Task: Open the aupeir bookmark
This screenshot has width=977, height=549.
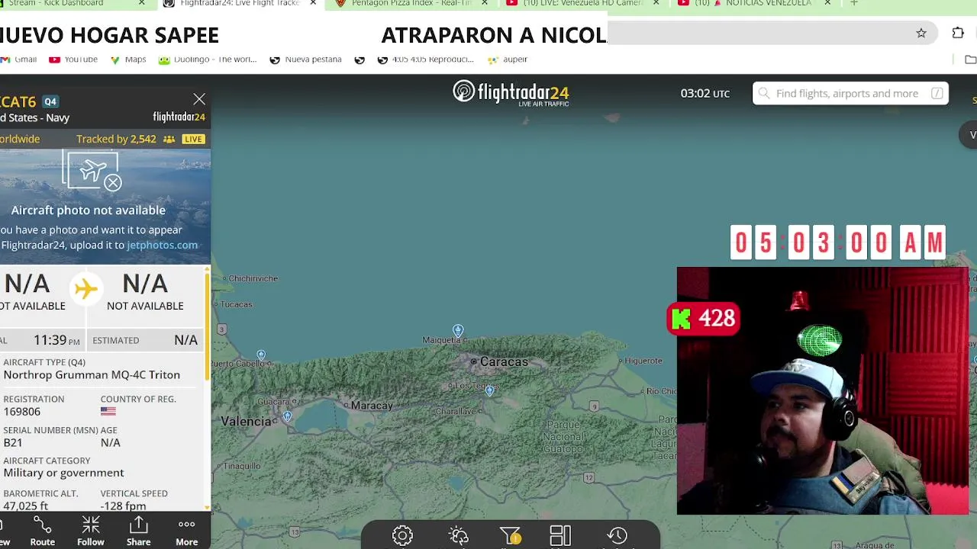Action: 508,59
